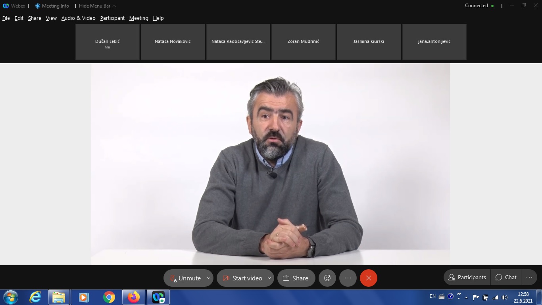Image resolution: width=542 pixels, height=305 pixels.
Task: Open the Edit menu
Action: pos(19,18)
